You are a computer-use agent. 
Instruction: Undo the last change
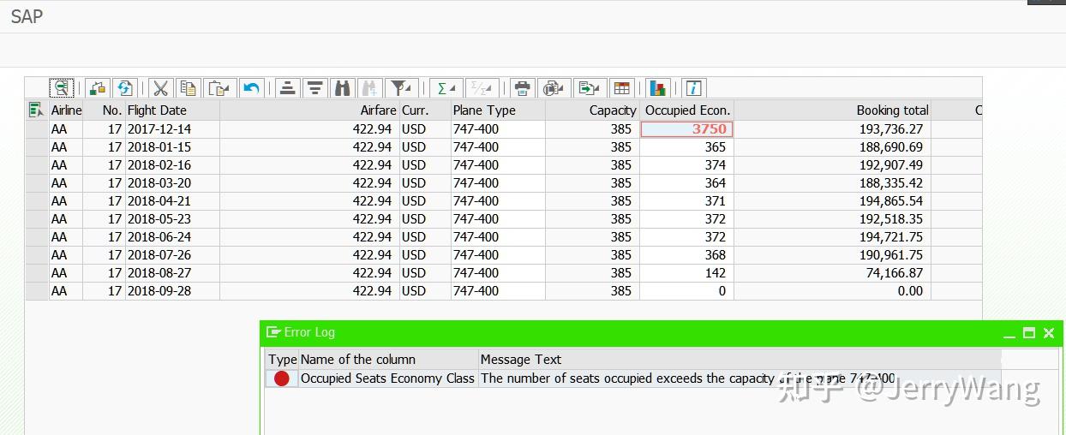[x=251, y=87]
